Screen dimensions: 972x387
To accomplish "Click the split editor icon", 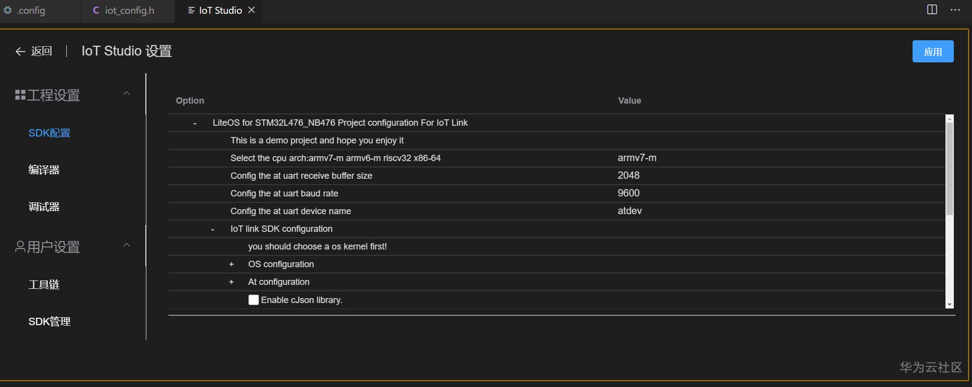I will 932,10.
